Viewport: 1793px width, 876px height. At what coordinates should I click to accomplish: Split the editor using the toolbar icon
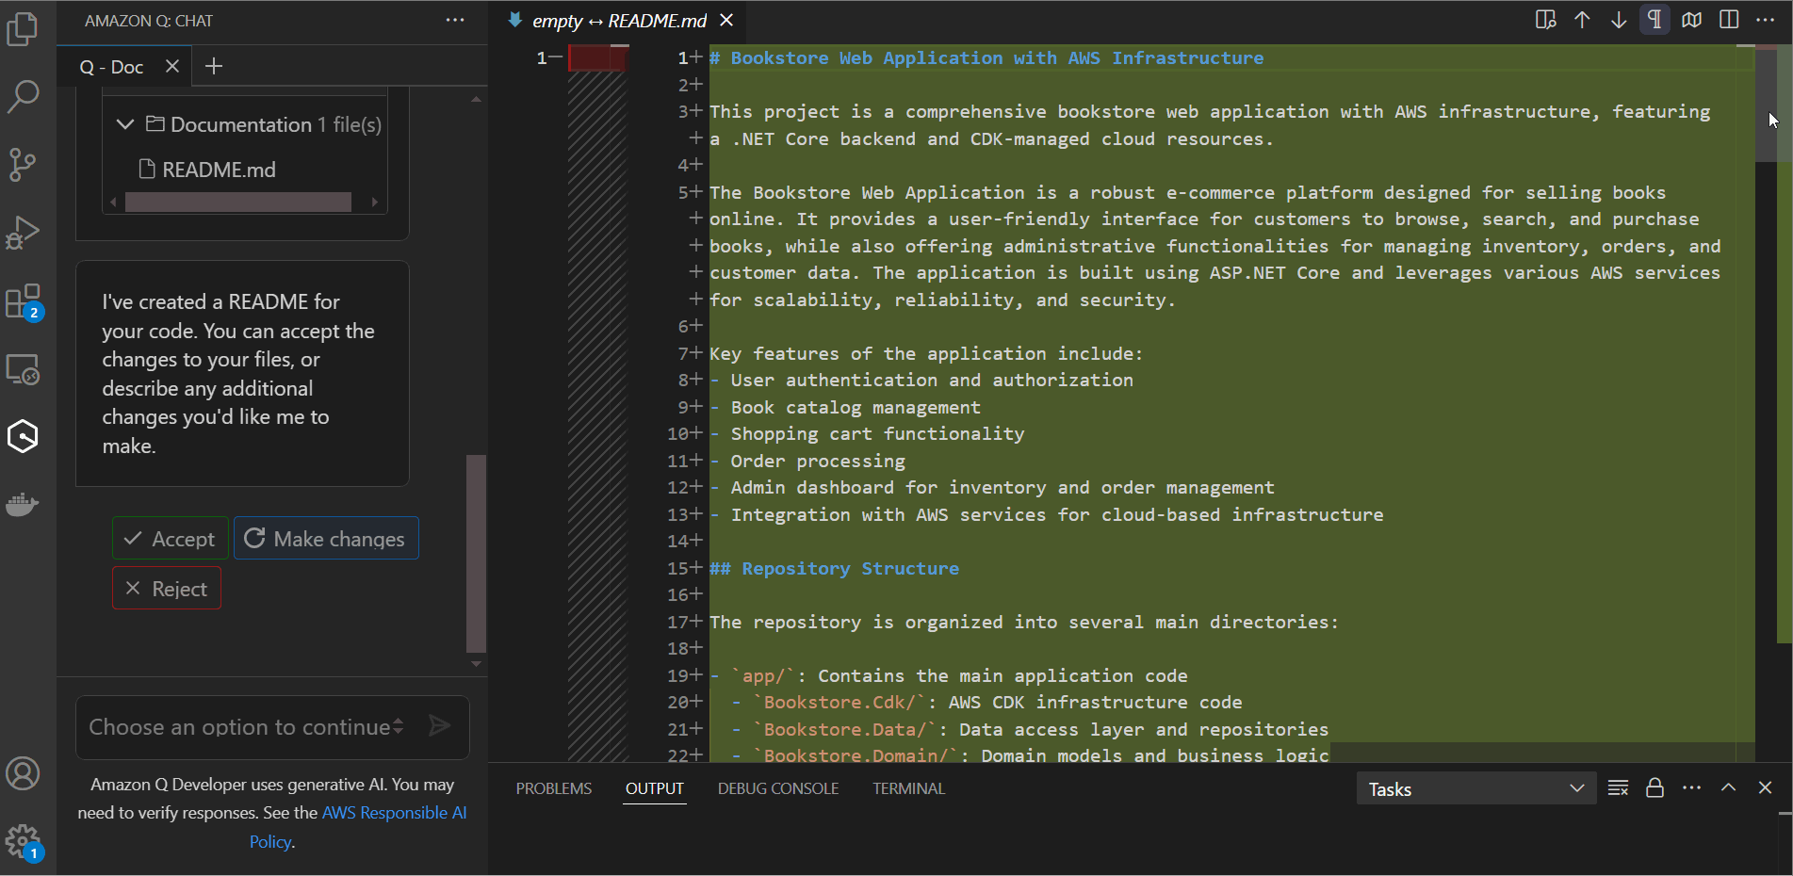(x=1729, y=20)
